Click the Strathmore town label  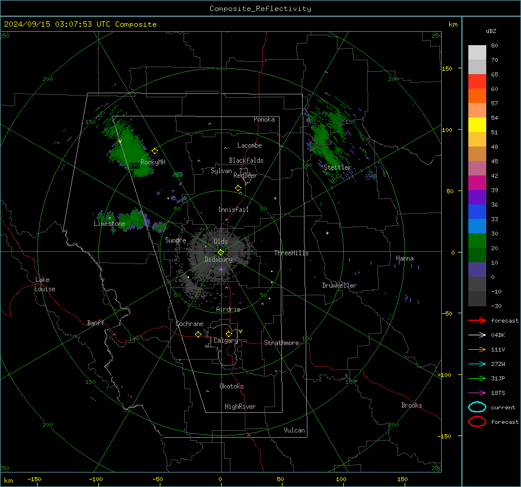coord(281,343)
